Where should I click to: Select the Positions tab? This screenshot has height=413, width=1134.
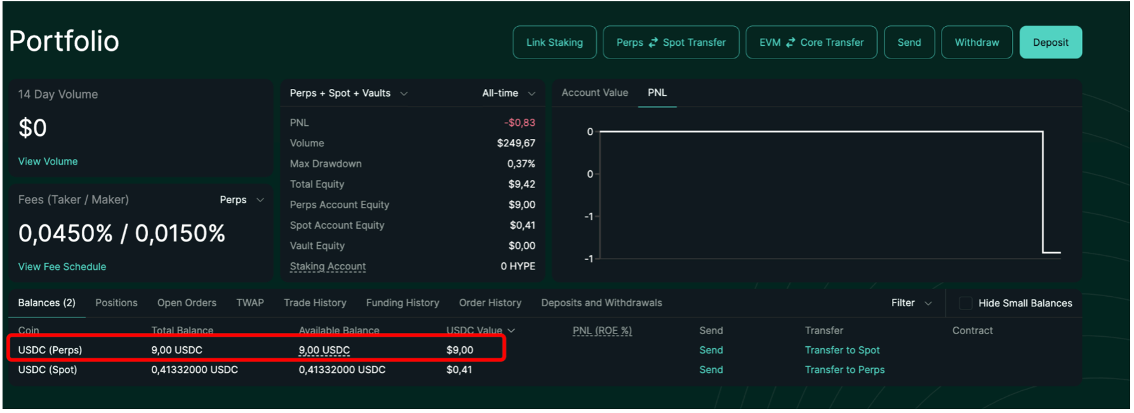tap(116, 303)
